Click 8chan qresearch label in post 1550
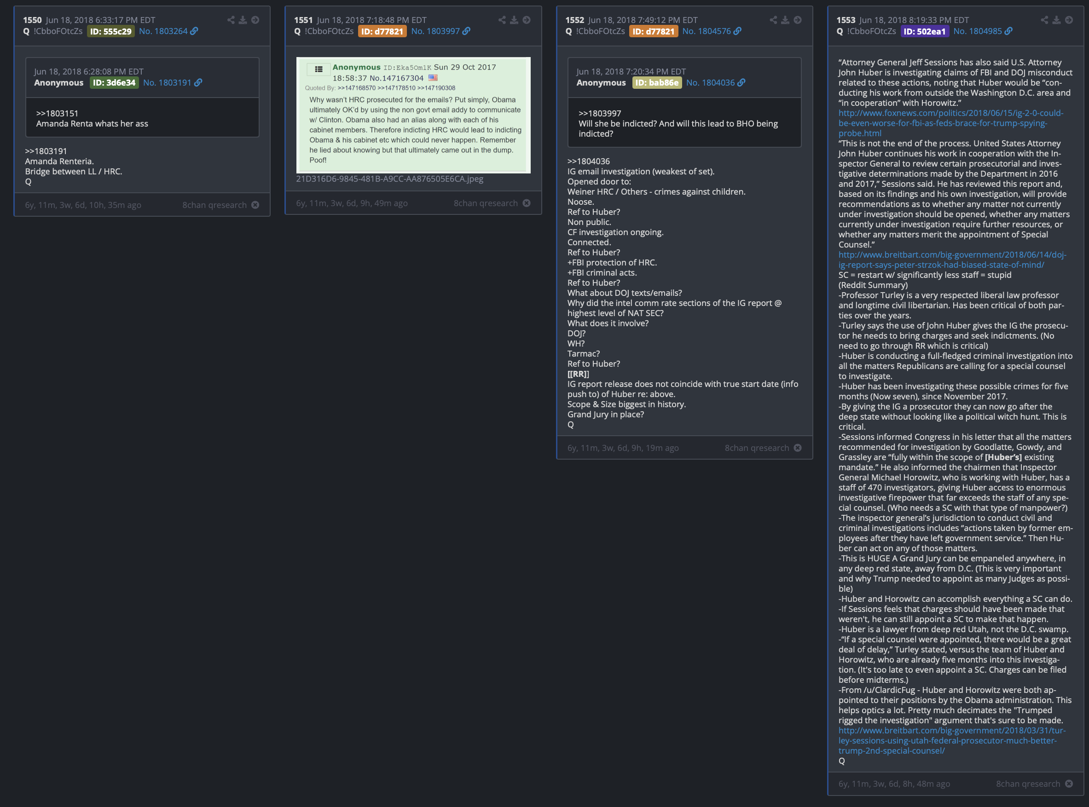 (x=214, y=205)
